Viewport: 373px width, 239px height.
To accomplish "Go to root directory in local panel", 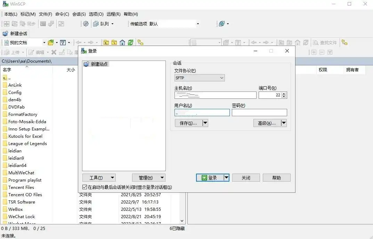I will (x=114, y=42).
